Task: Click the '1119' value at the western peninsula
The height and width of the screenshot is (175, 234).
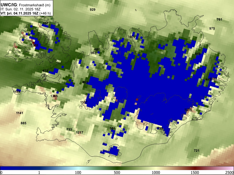Action: click(17, 92)
